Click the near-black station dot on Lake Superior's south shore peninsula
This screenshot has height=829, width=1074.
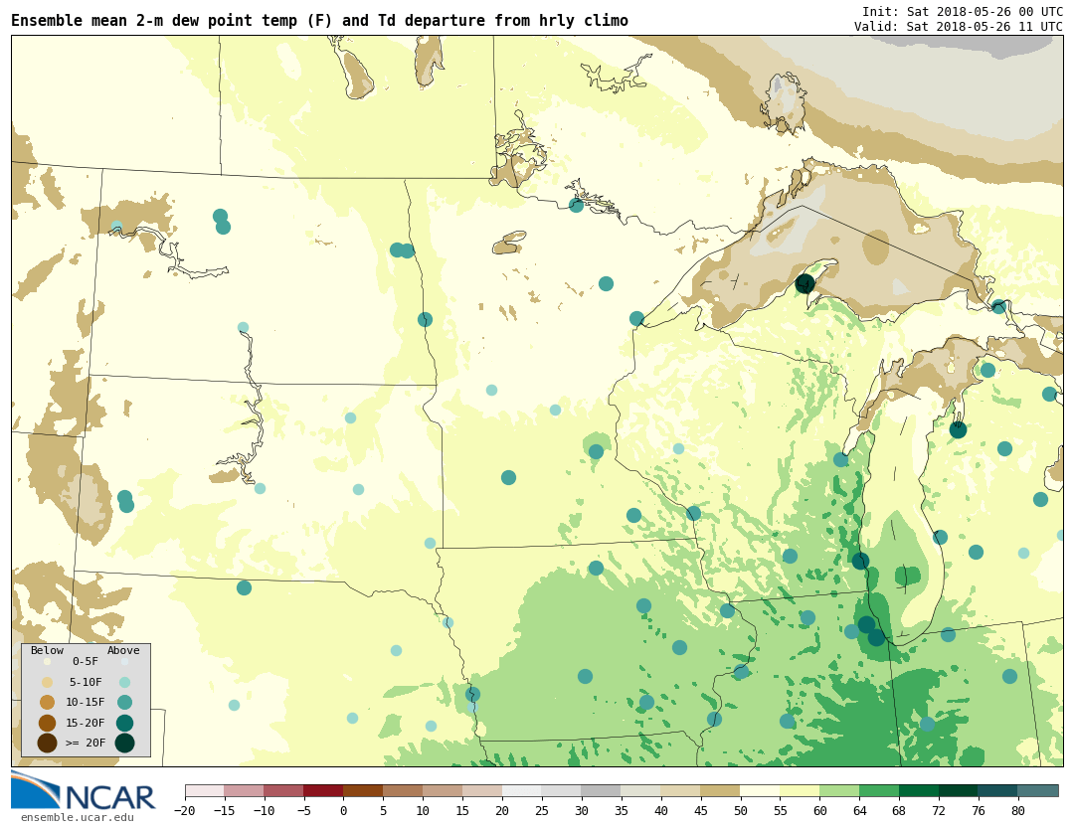coord(805,283)
